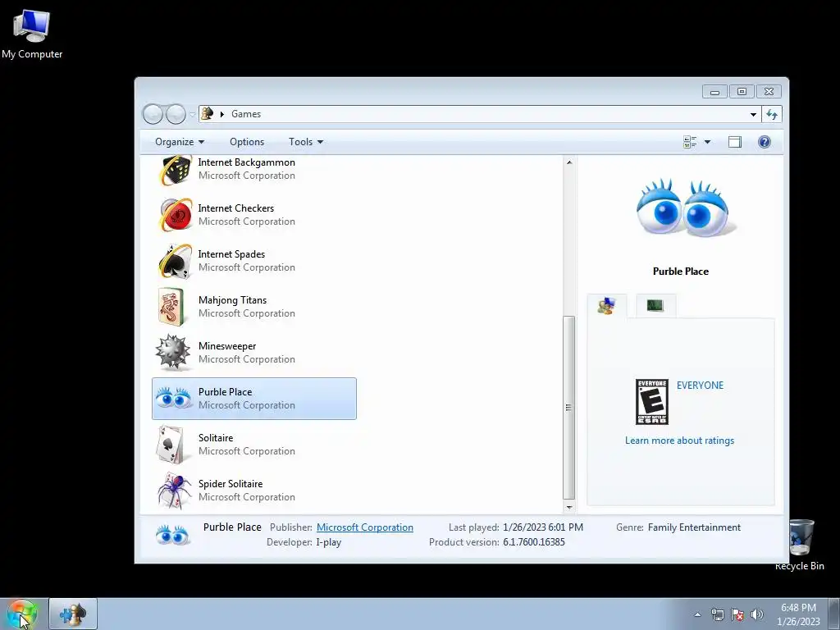Click the network tray icon
Image resolution: width=840 pixels, height=630 pixels.
(x=718, y=614)
